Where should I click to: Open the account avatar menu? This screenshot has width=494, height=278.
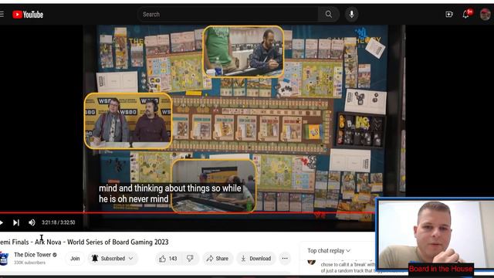coord(486,15)
